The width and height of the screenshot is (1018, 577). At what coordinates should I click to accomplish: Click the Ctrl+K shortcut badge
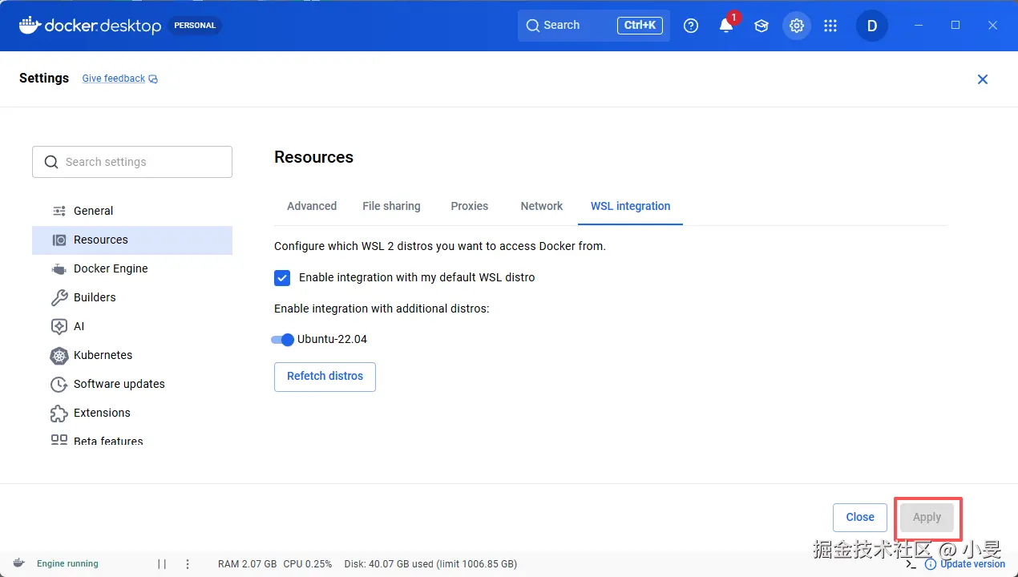click(x=640, y=26)
